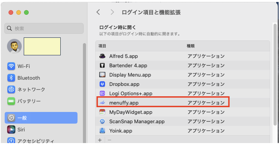
Task: Select the Bartender 4.app row text
Action: [128, 65]
